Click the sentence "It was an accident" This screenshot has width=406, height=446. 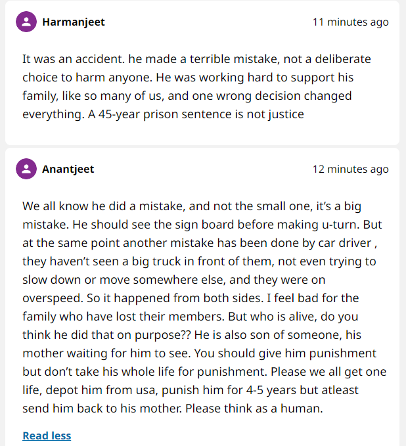74,59
